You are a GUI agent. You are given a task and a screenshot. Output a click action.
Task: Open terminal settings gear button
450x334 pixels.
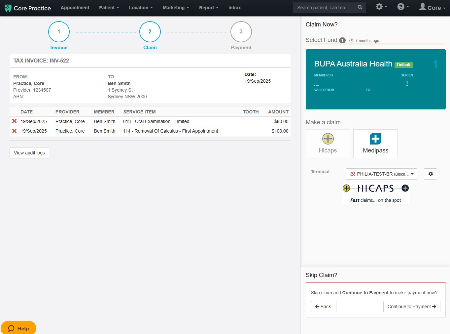pos(431,174)
